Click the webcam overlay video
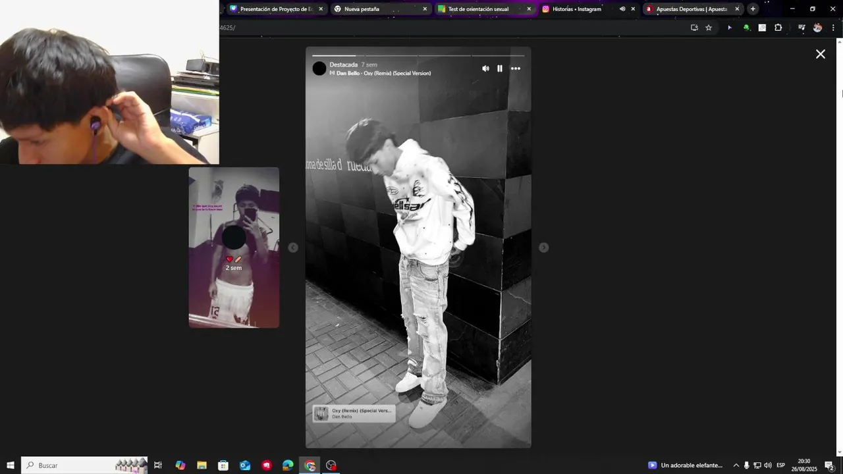843x474 pixels. 109,82
